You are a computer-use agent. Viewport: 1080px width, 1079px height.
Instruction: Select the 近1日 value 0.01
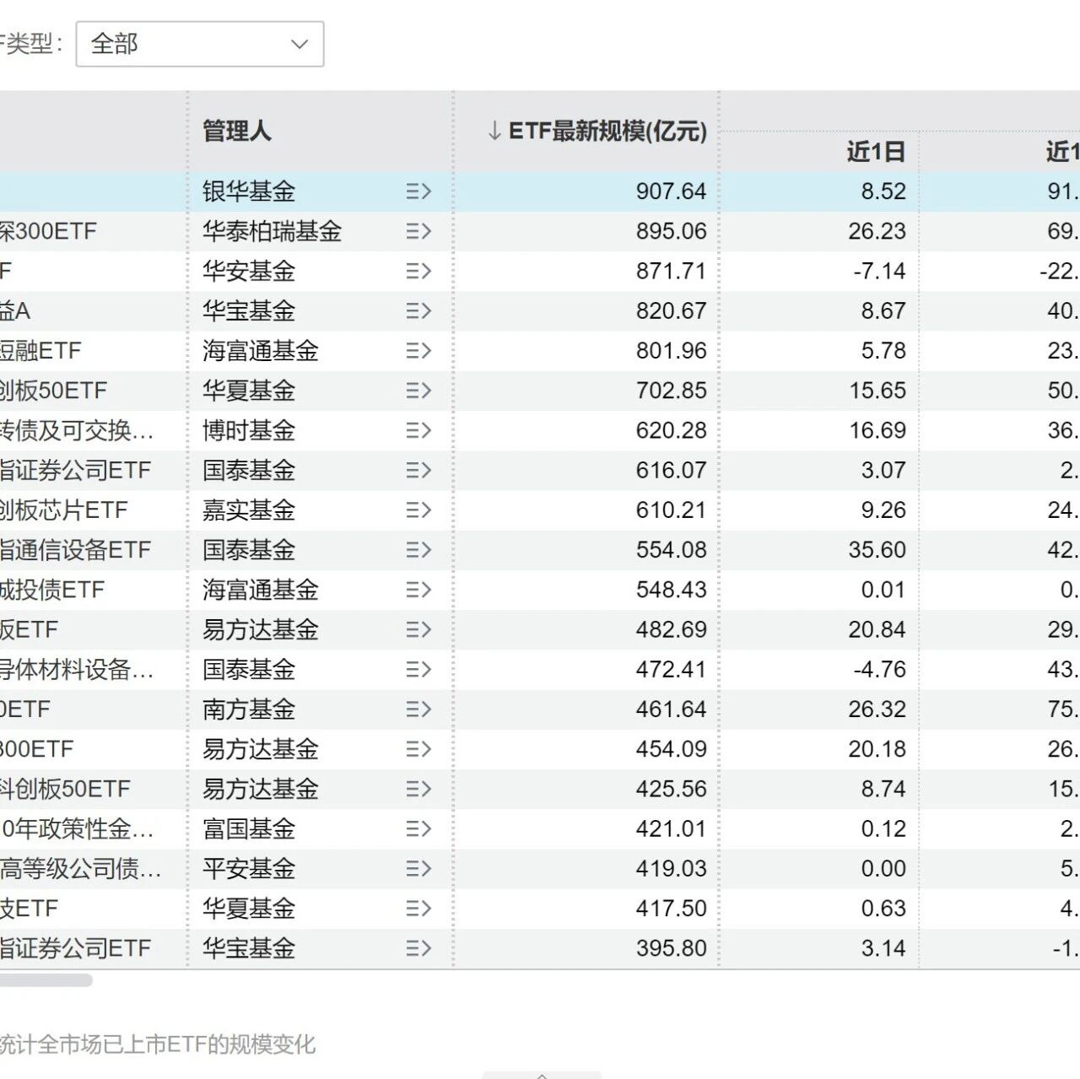(x=883, y=590)
